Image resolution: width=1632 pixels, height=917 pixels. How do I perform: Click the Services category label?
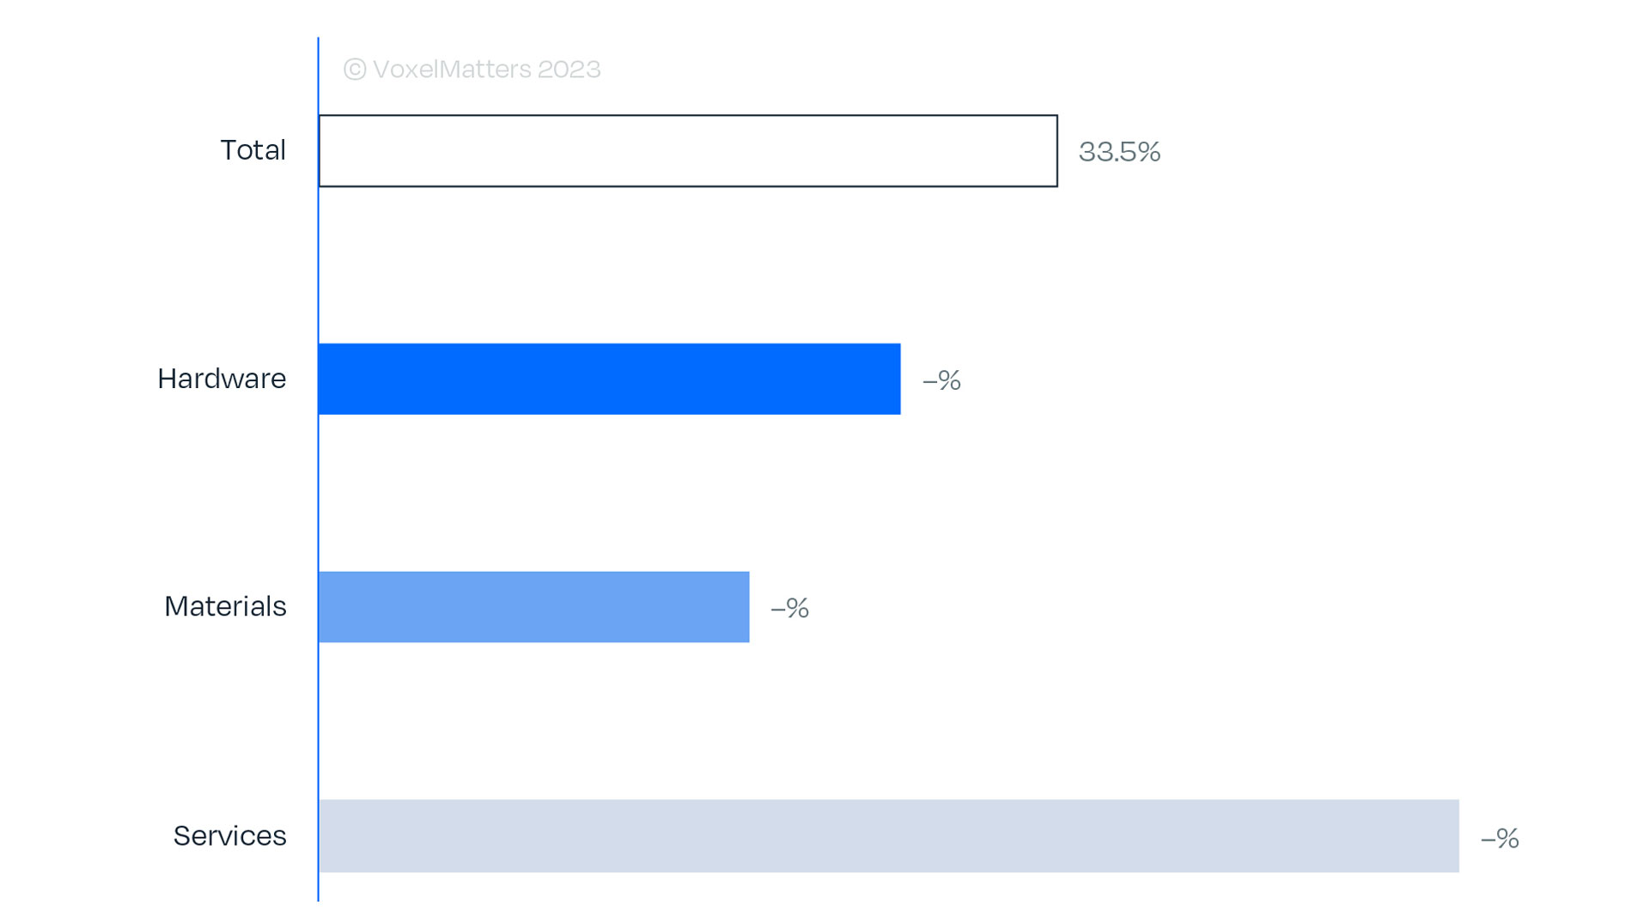pyautogui.click(x=229, y=835)
